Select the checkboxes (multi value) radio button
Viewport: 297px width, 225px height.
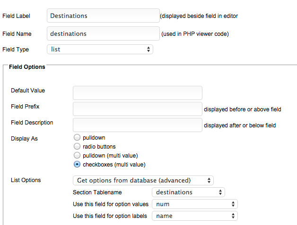[x=77, y=165]
